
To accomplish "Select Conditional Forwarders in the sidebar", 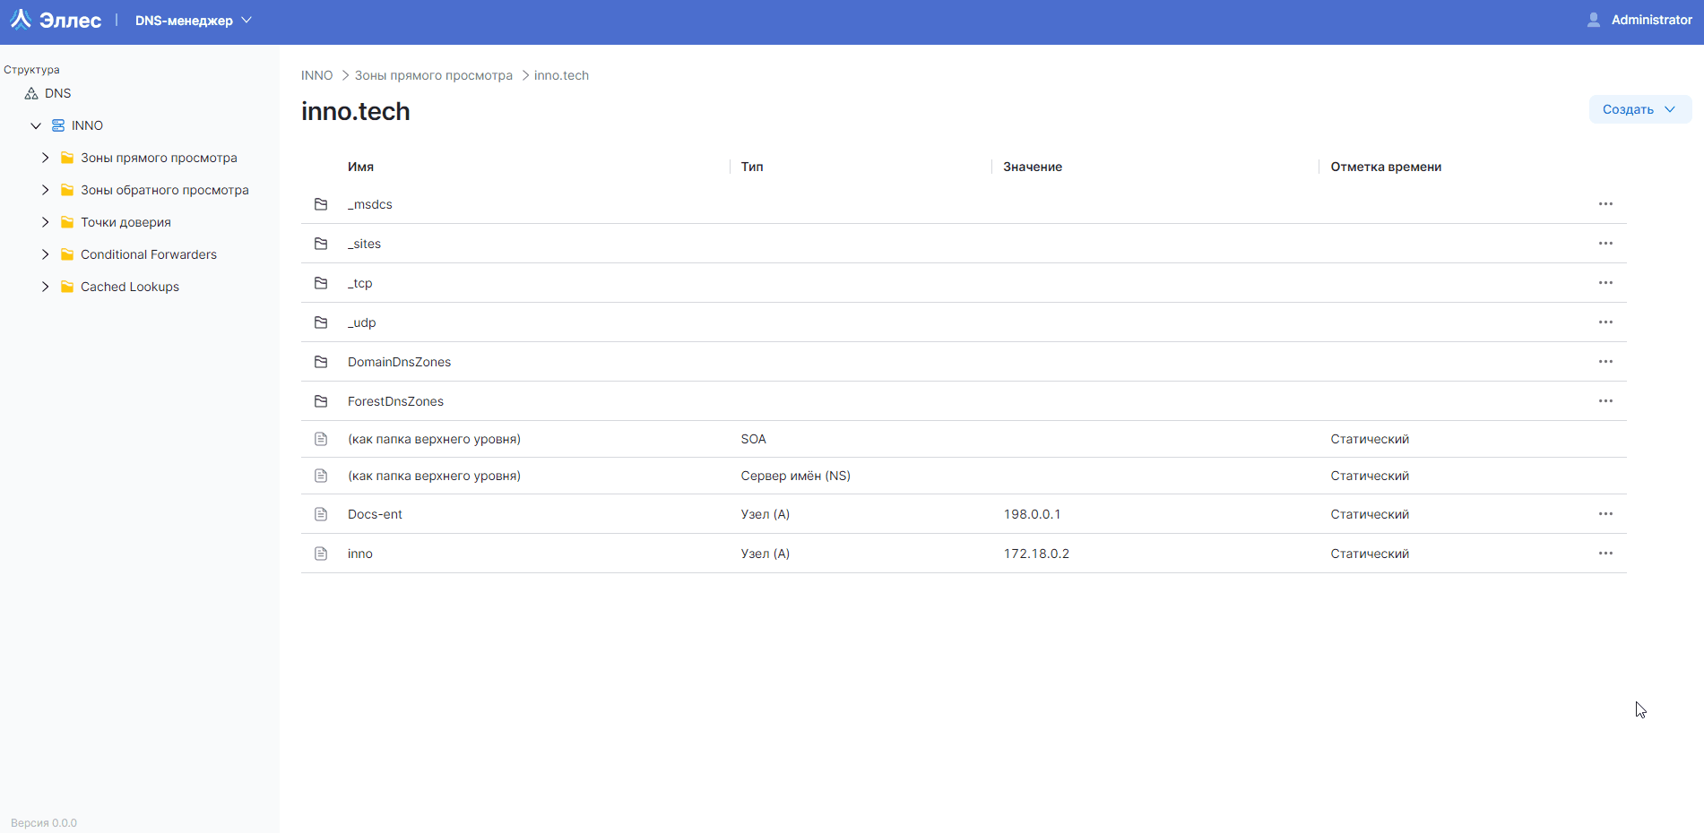I will [x=148, y=254].
